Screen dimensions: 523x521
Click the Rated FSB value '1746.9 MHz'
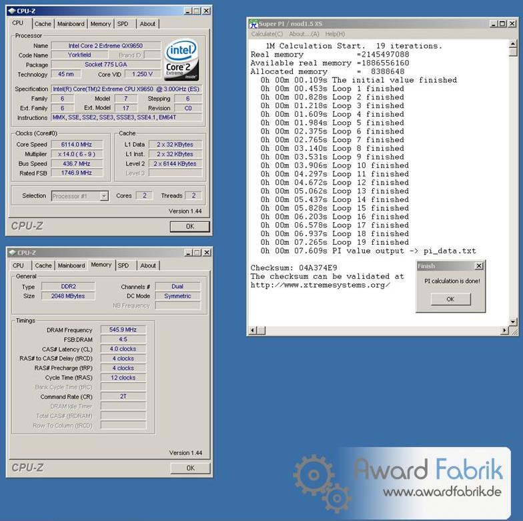click(76, 173)
